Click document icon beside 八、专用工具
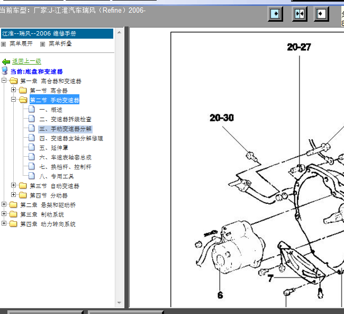 point(32,175)
